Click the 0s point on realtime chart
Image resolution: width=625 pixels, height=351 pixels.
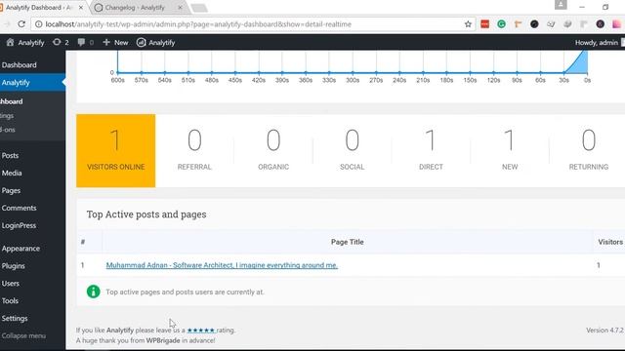(x=587, y=73)
